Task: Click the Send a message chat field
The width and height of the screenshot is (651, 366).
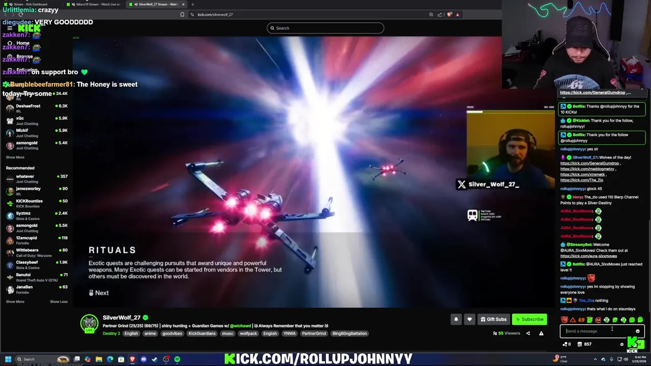Action: (602, 331)
